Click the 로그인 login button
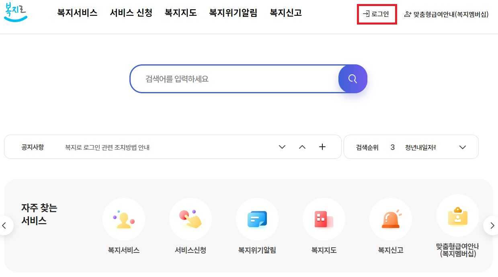Screen dimensions: 498x277 tap(376, 13)
